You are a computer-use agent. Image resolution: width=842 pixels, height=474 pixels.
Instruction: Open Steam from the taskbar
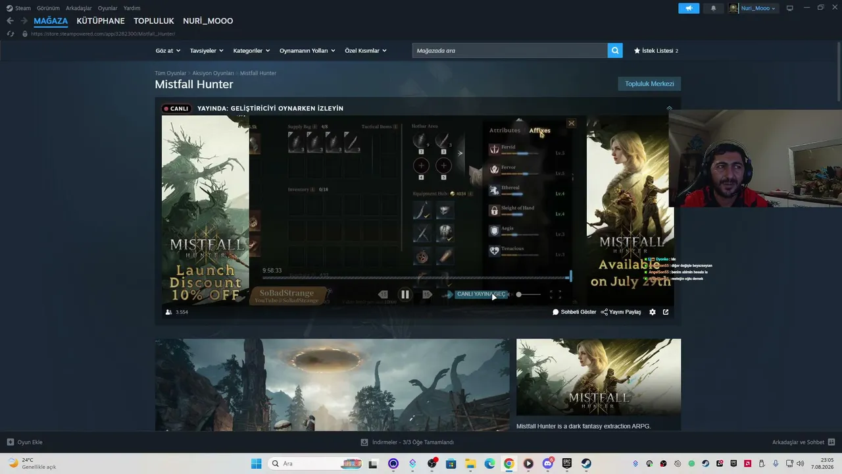586,463
